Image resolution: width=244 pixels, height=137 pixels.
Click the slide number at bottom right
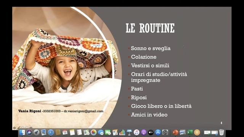point(221,123)
